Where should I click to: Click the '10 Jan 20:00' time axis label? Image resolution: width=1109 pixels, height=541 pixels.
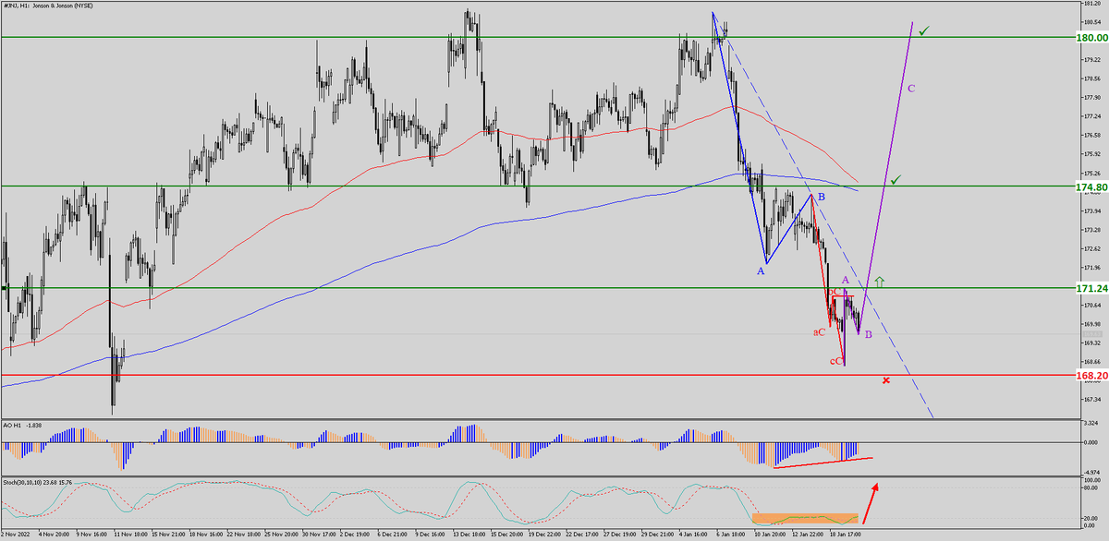(x=771, y=534)
